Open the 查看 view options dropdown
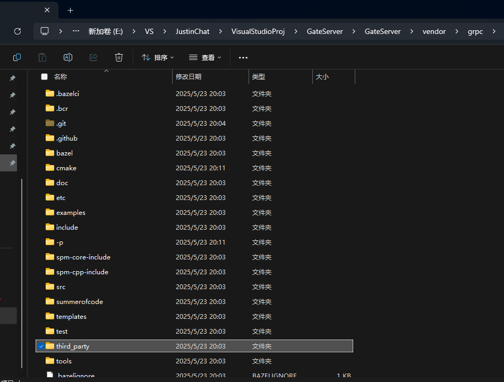This screenshot has height=382, width=504. coord(204,57)
